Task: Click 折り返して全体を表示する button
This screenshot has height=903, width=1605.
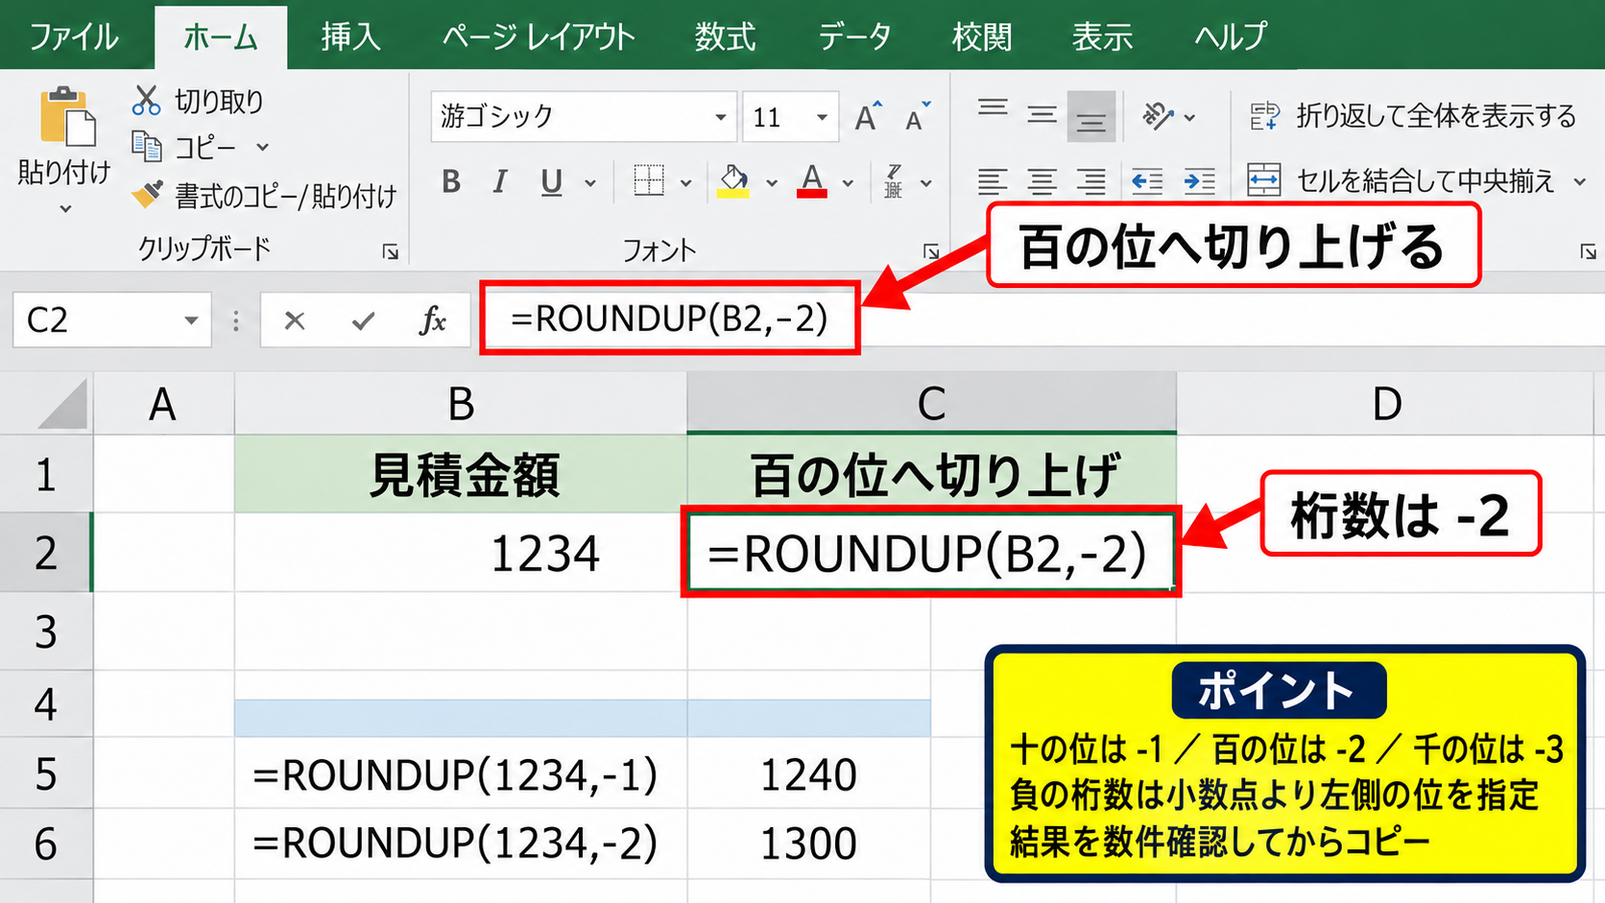Action: pyautogui.click(x=1412, y=116)
